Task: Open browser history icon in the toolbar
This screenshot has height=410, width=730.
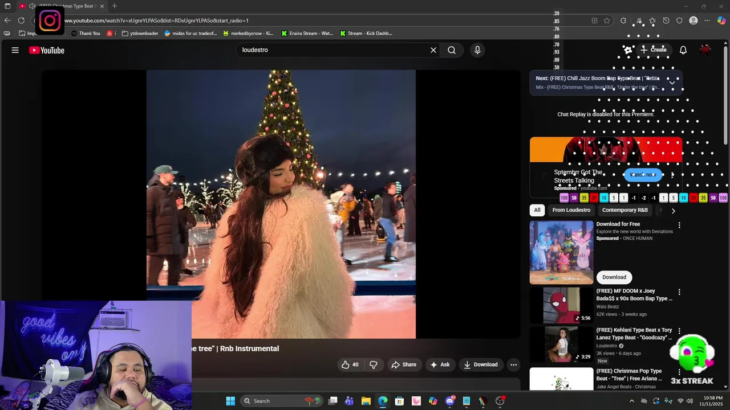Action: [666, 20]
